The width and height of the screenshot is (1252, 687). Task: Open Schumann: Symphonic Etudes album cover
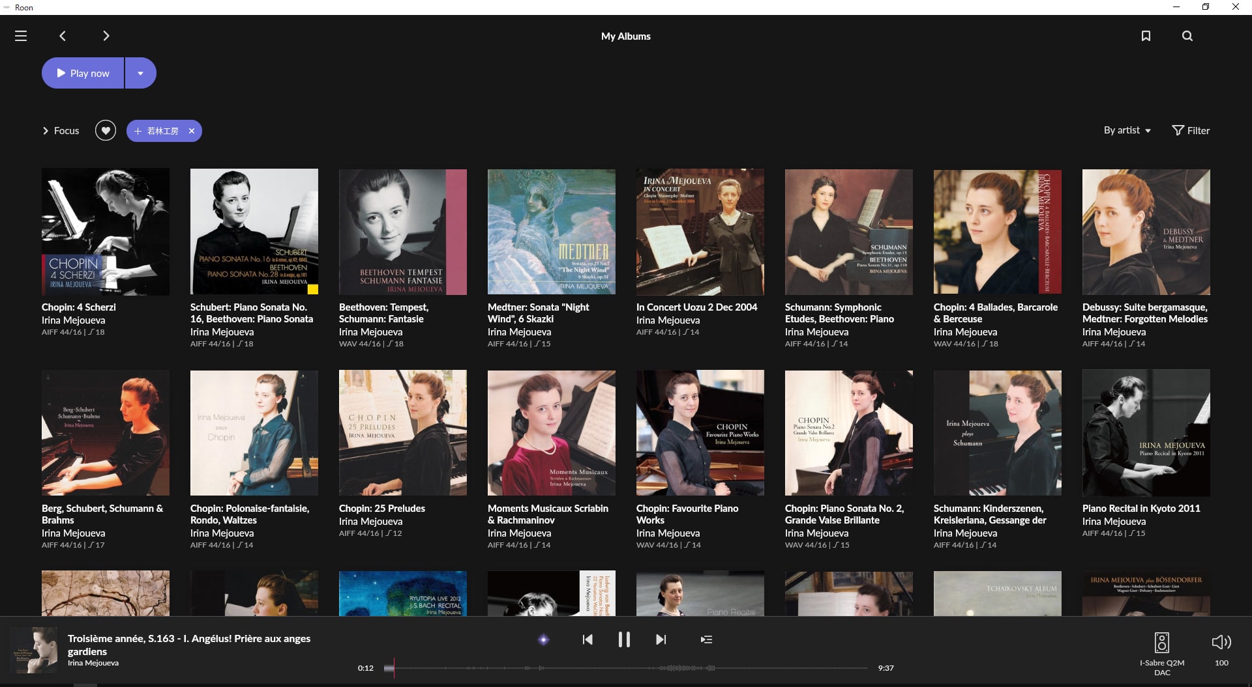pos(849,232)
